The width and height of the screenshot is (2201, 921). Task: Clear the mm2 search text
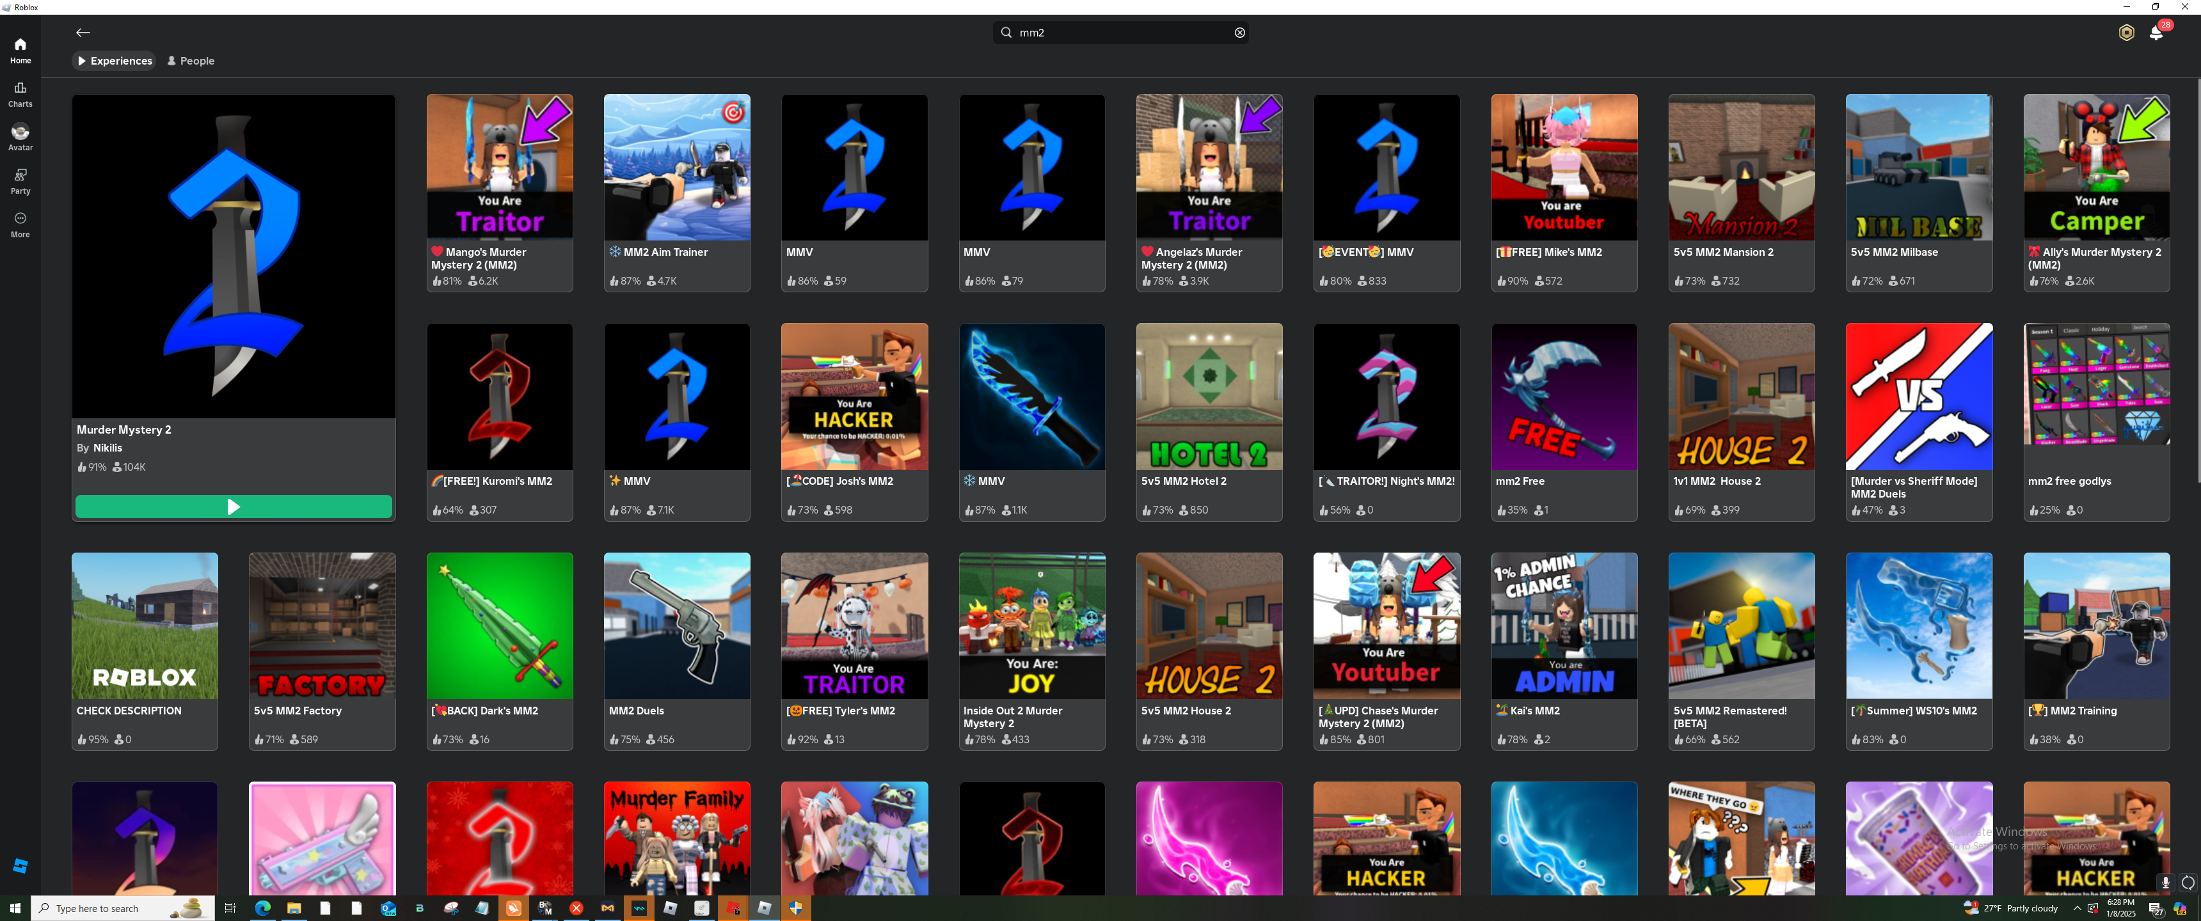1239,33
